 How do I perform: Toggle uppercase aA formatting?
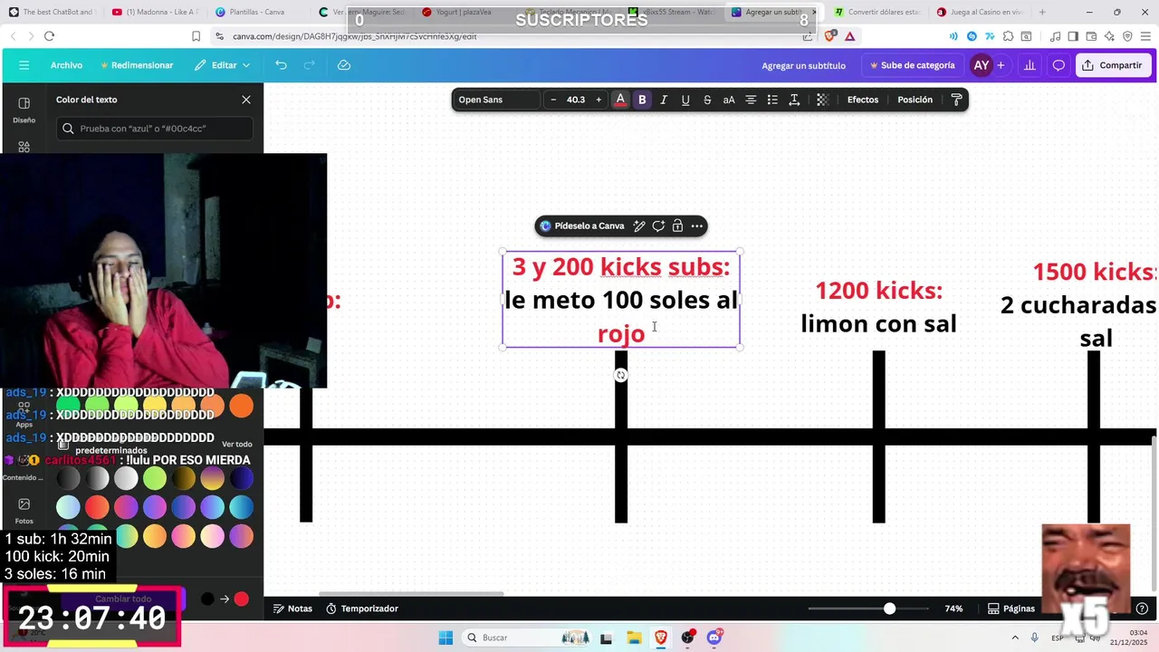(x=729, y=100)
